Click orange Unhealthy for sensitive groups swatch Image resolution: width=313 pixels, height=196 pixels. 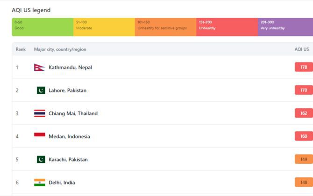tap(165, 27)
